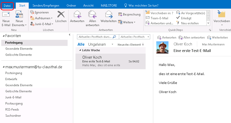This screenshot has height=123, width=231.
Task: Collapse the Favoriten folder section
Action: click(x=3, y=36)
